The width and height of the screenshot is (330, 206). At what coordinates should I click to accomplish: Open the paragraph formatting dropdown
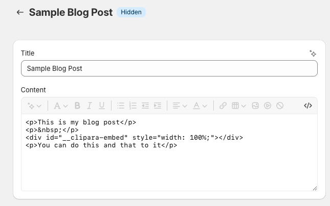point(60,106)
